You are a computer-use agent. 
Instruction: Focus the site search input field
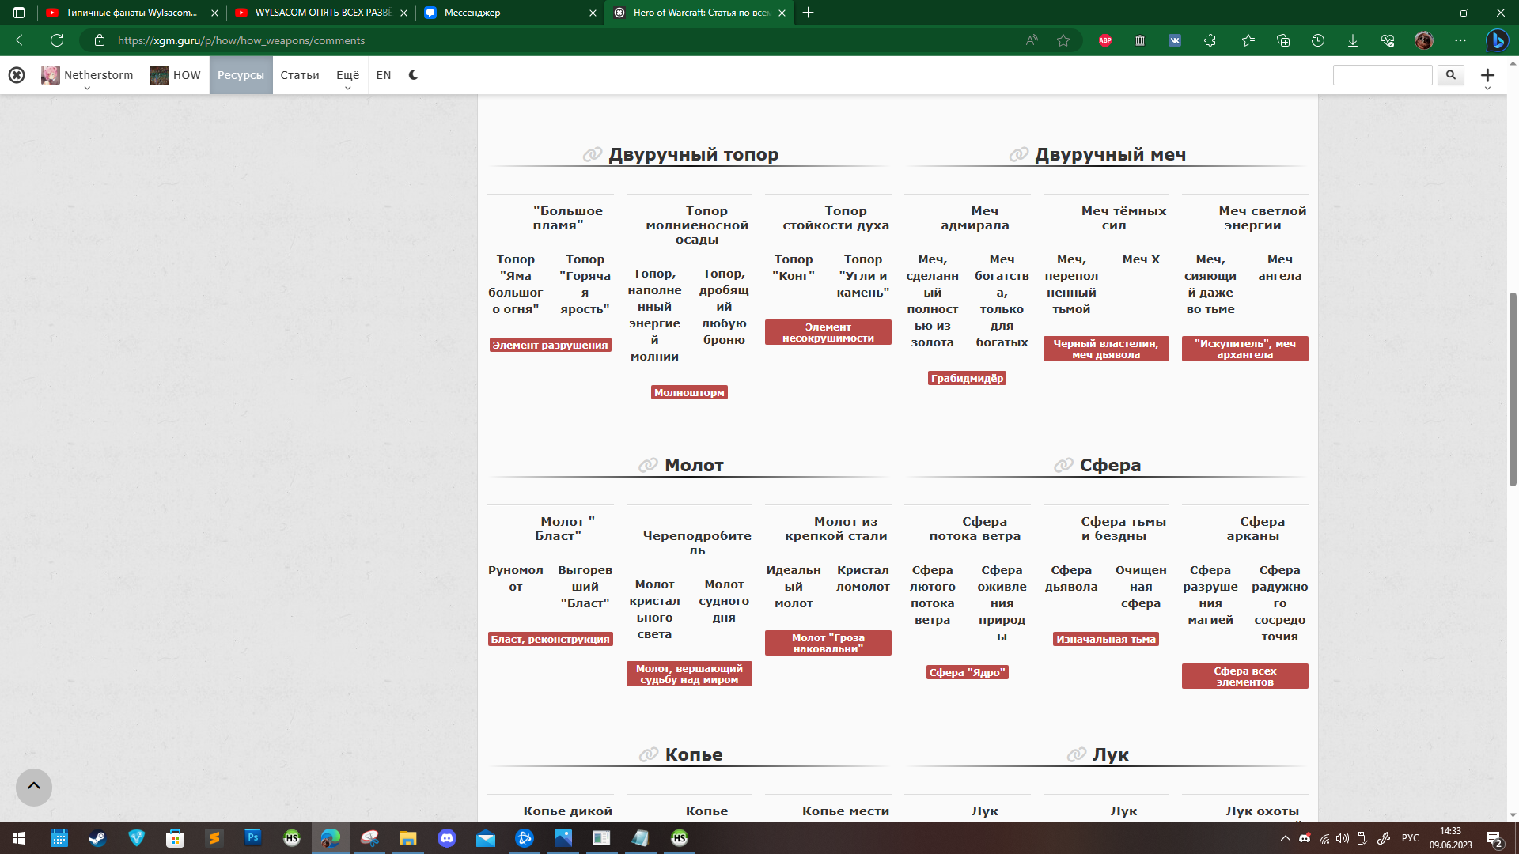[x=1382, y=75]
